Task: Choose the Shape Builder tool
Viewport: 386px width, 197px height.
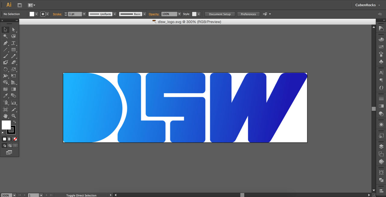Action: click(x=5, y=82)
